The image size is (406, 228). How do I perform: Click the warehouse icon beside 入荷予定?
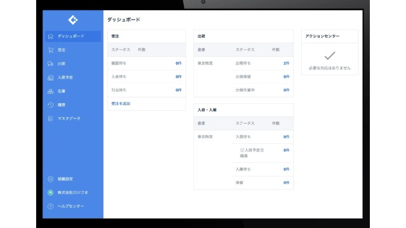51,77
